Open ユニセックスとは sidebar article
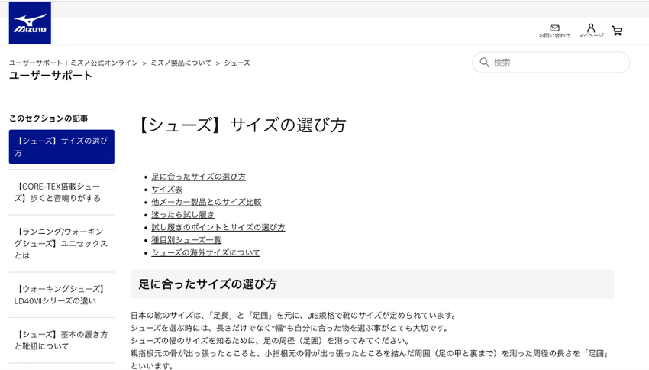Screen dimensions: 649x370 (60, 243)
